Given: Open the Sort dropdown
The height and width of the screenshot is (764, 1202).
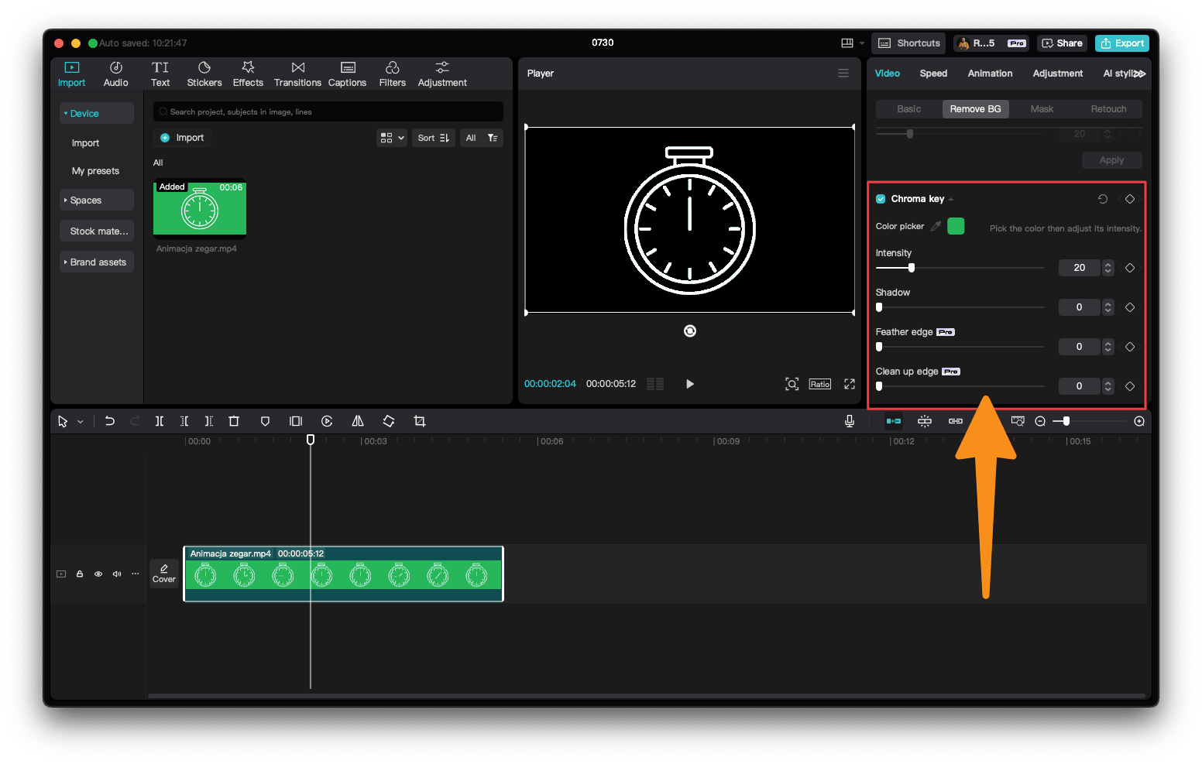Looking at the screenshot, I should point(433,138).
